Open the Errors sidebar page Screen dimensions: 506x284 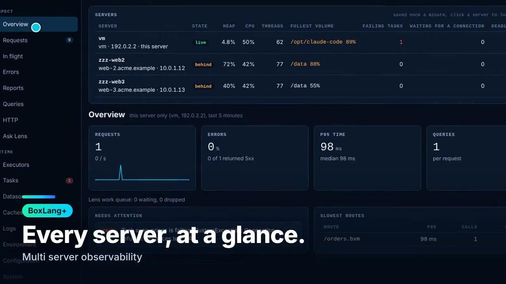pos(11,72)
